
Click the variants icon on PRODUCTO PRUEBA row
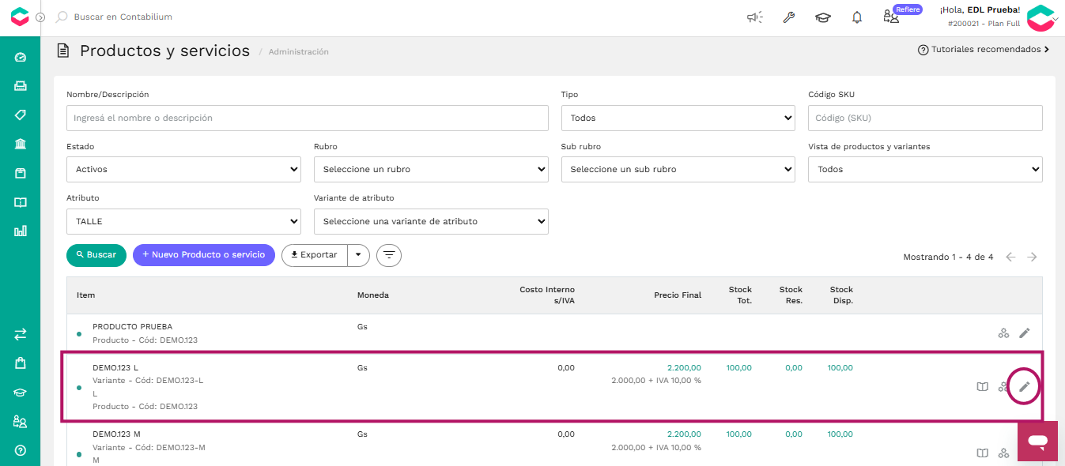[1003, 333]
